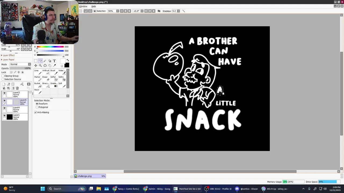Flip the canvas view horizontally
Screen dimensions: 344x193
click(x=159, y=11)
